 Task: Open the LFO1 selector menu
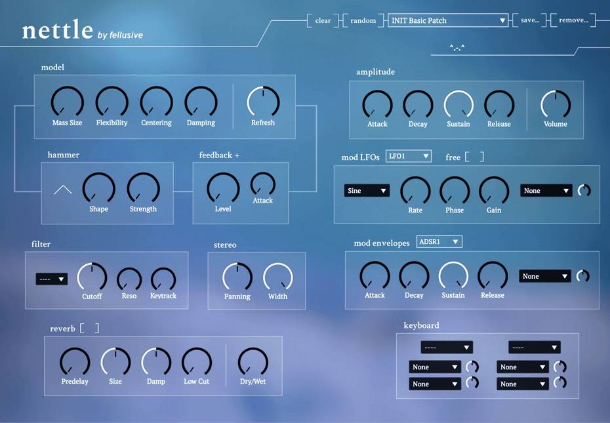tap(409, 156)
